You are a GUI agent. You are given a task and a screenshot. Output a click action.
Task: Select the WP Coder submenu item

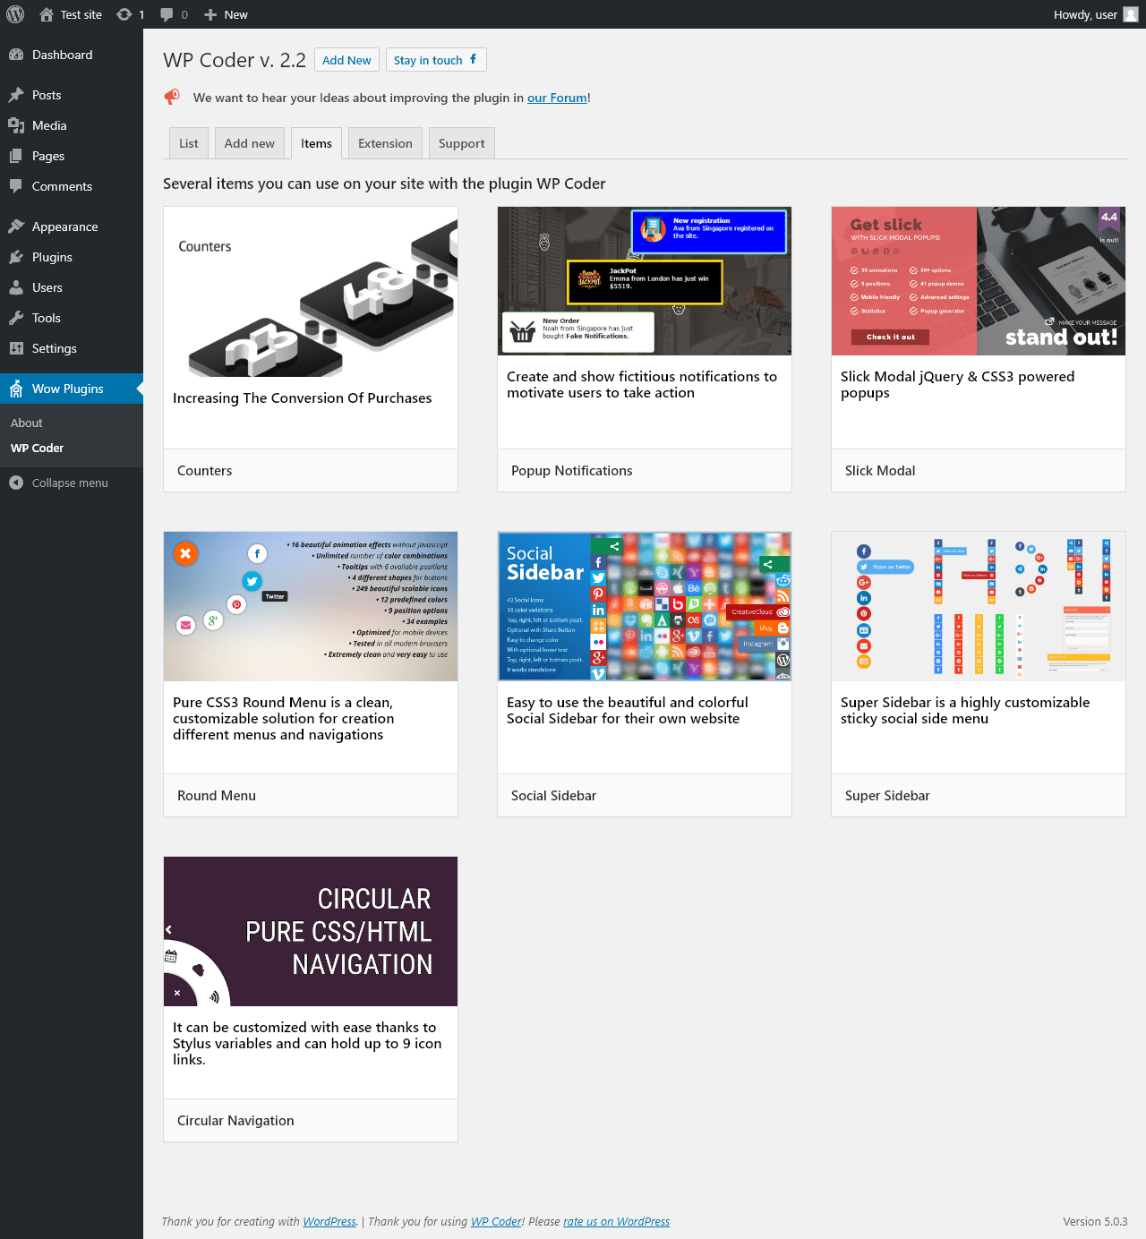(72, 448)
